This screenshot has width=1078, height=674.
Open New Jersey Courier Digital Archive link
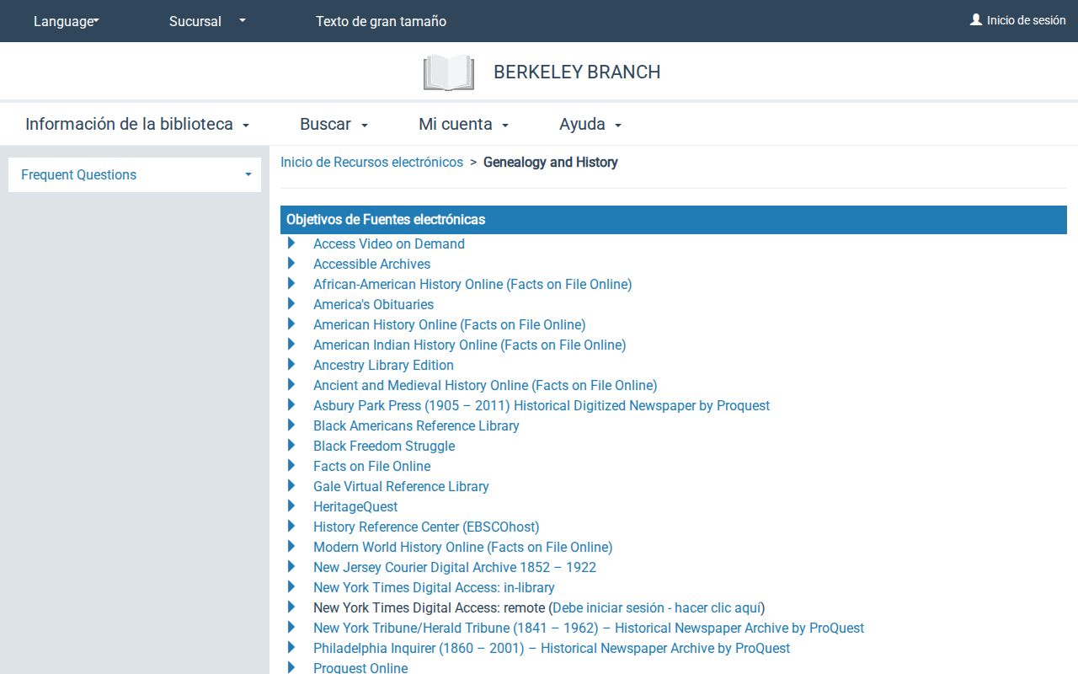coord(455,567)
